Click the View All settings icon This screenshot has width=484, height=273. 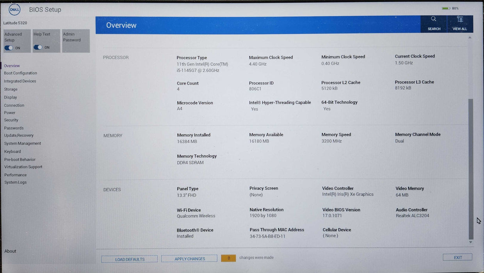click(460, 19)
